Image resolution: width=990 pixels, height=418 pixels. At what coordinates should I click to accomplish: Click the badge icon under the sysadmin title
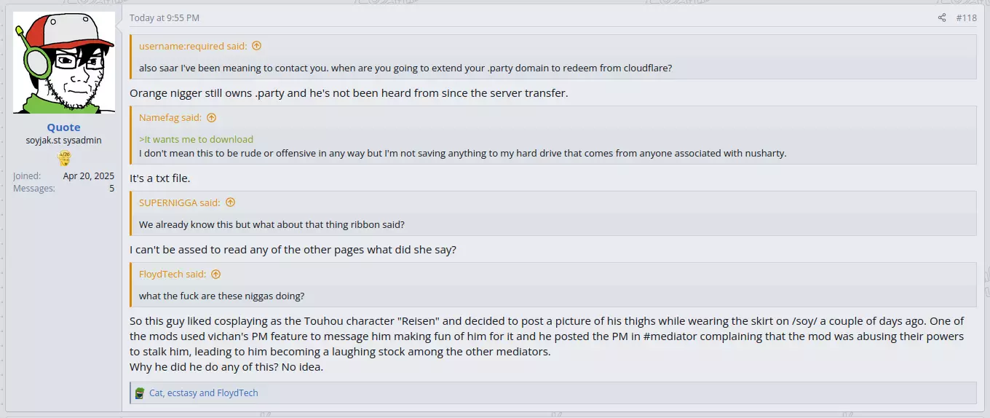tap(64, 158)
